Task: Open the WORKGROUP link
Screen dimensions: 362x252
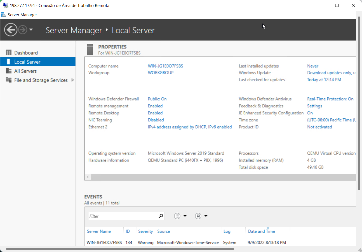Action: [x=161, y=73]
